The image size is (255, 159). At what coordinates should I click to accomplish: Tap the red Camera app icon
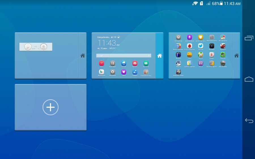135,63
